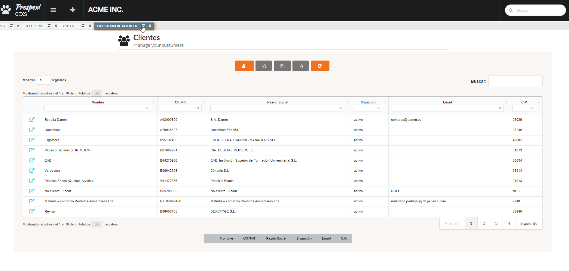Sort table by Email column header
The height and width of the screenshot is (271, 569).
(x=447, y=102)
